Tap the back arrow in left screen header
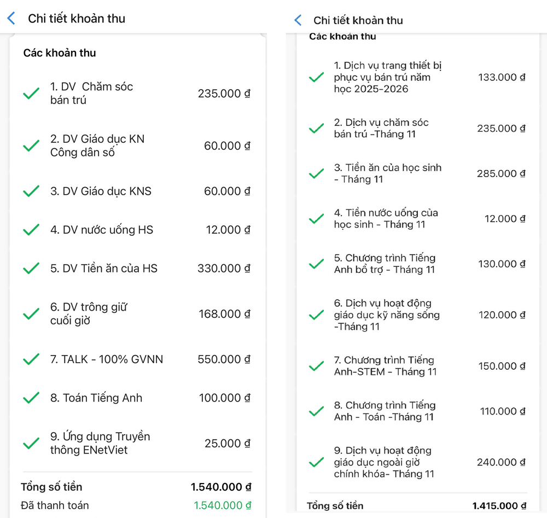 tap(11, 18)
